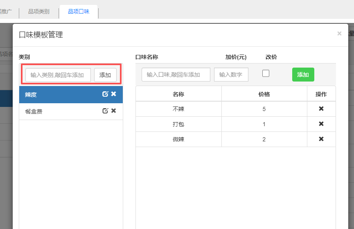
Task: Close the 口味模板管理 dialog
Action: click(x=339, y=34)
